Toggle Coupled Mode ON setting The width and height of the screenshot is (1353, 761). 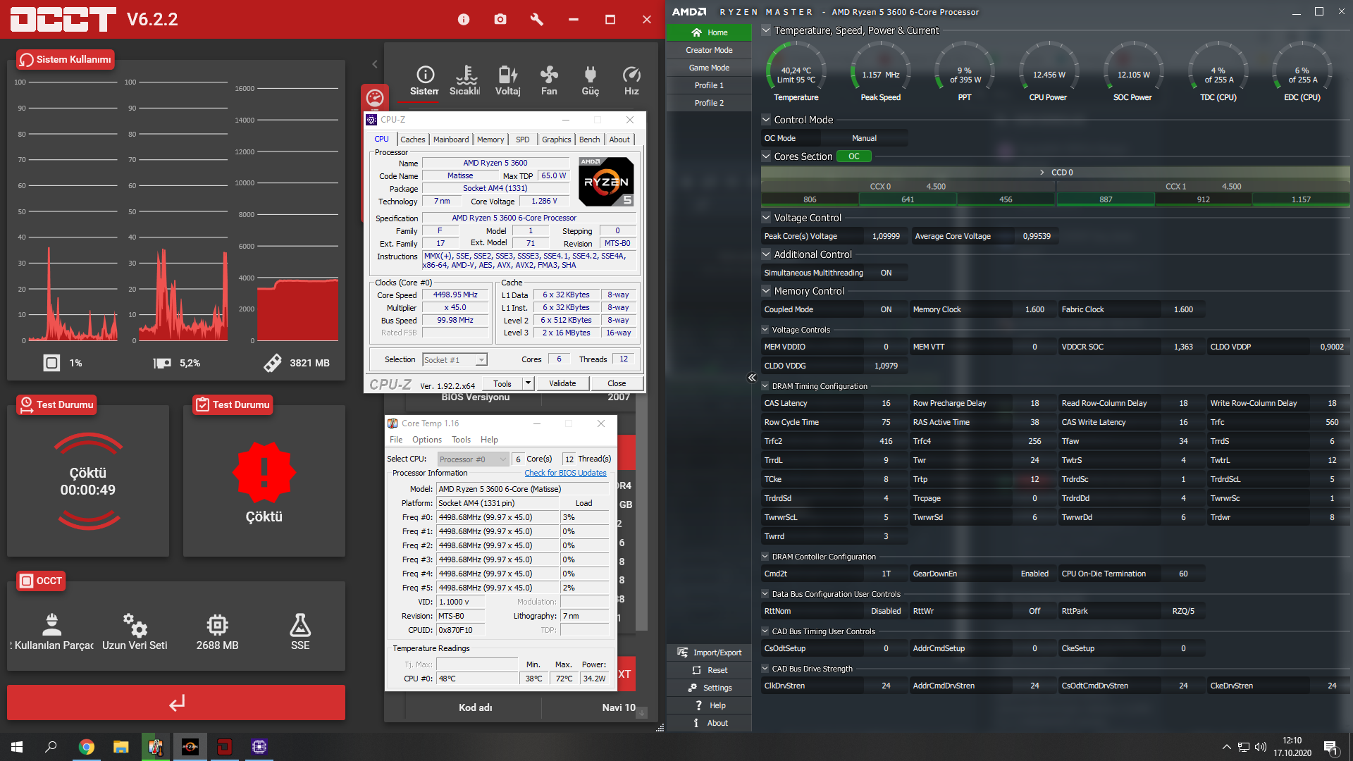[x=886, y=309]
